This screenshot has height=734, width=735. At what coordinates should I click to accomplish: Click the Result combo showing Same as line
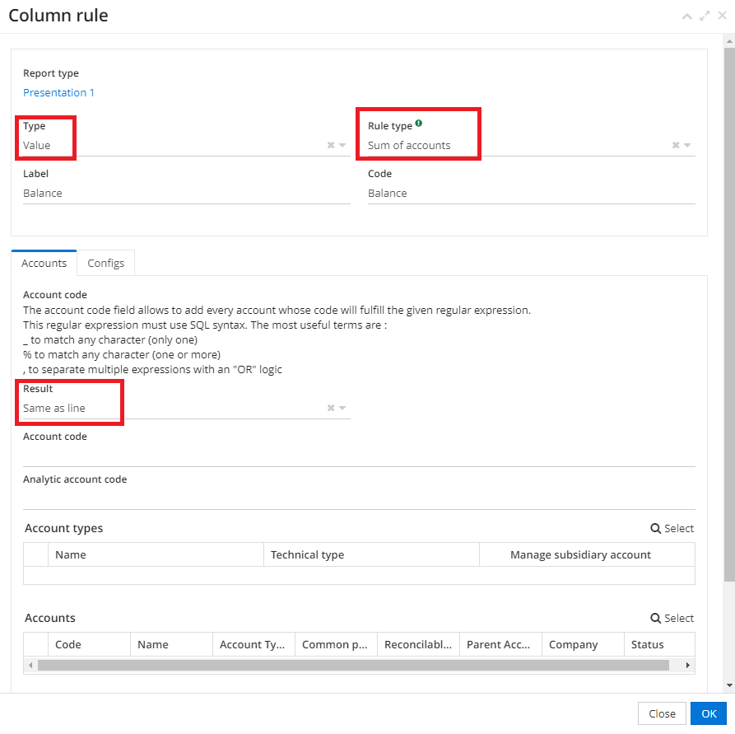click(187, 409)
